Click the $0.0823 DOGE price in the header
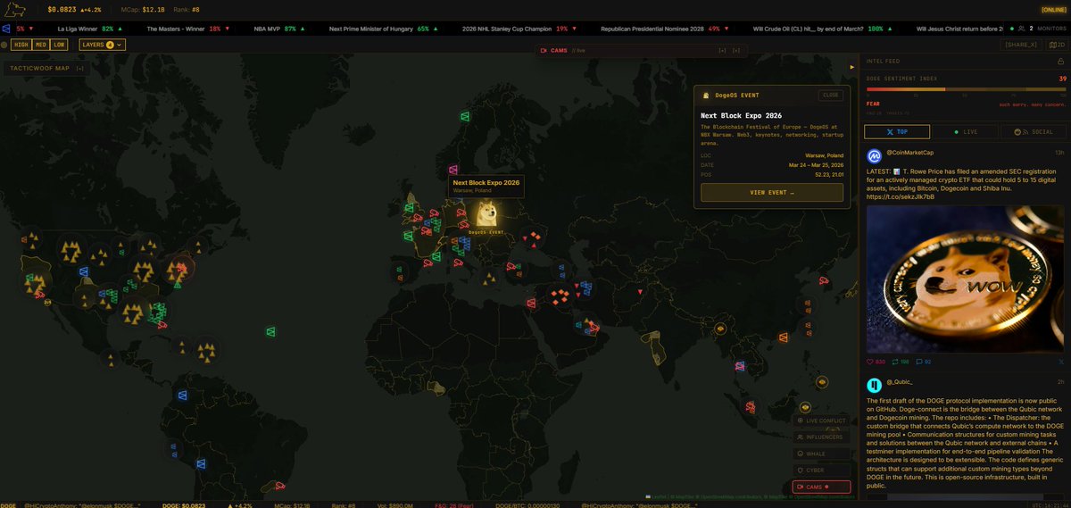The image size is (1071, 508). 62,9
